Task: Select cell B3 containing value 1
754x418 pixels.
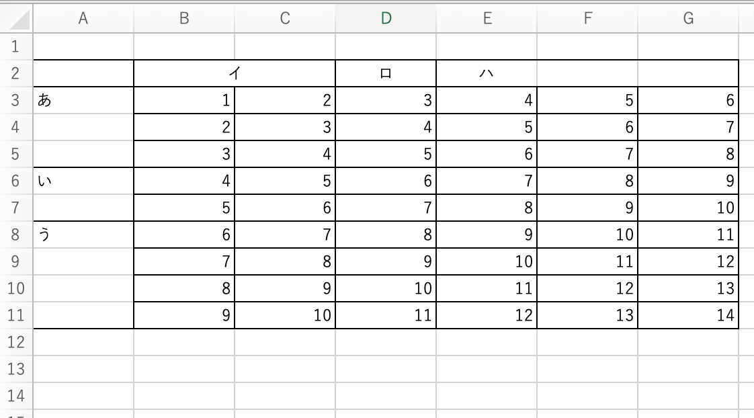Action: pos(184,99)
